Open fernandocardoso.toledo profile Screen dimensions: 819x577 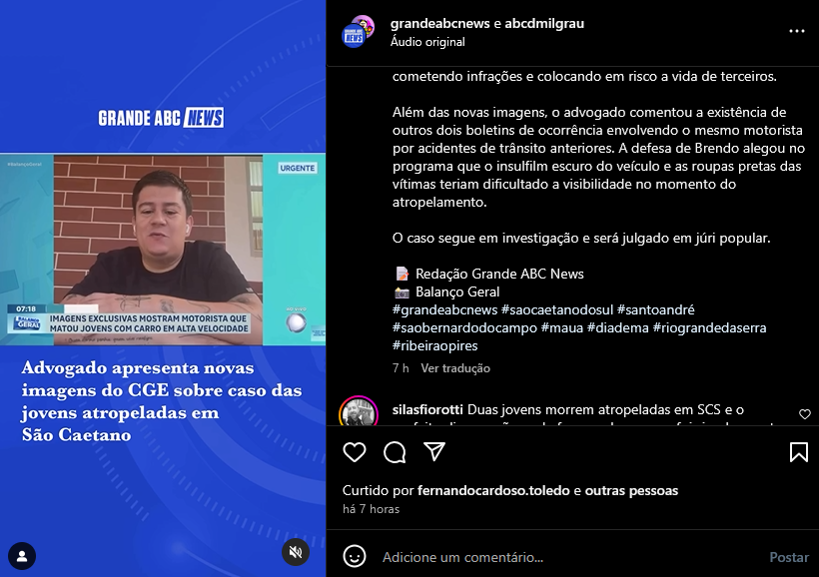(493, 491)
